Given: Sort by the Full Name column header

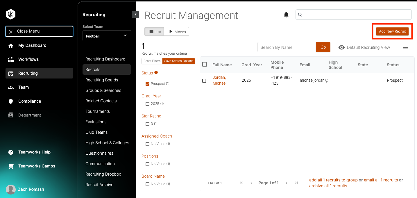Looking at the screenshot, I should point(222,65).
